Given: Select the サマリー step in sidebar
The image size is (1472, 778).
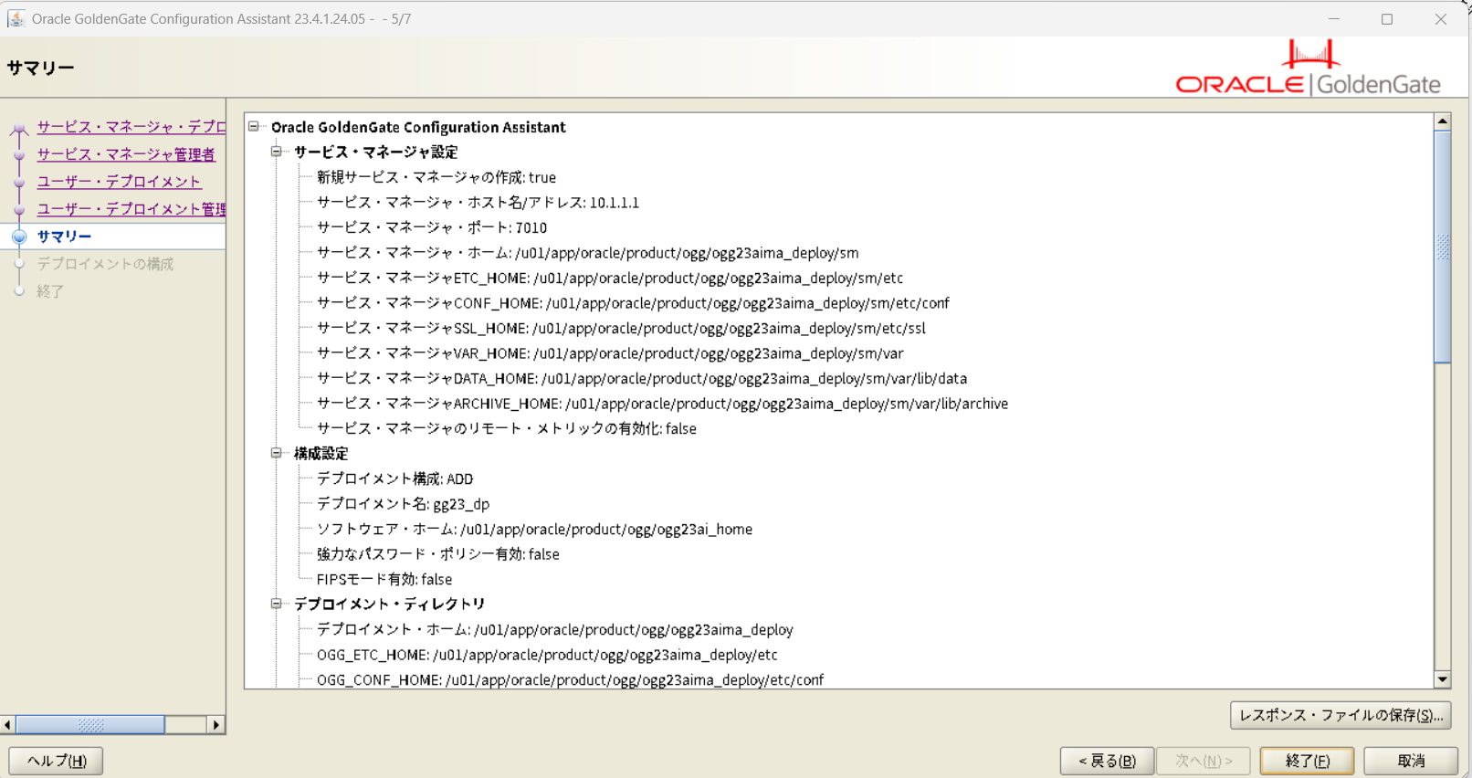Looking at the screenshot, I should pos(64,237).
